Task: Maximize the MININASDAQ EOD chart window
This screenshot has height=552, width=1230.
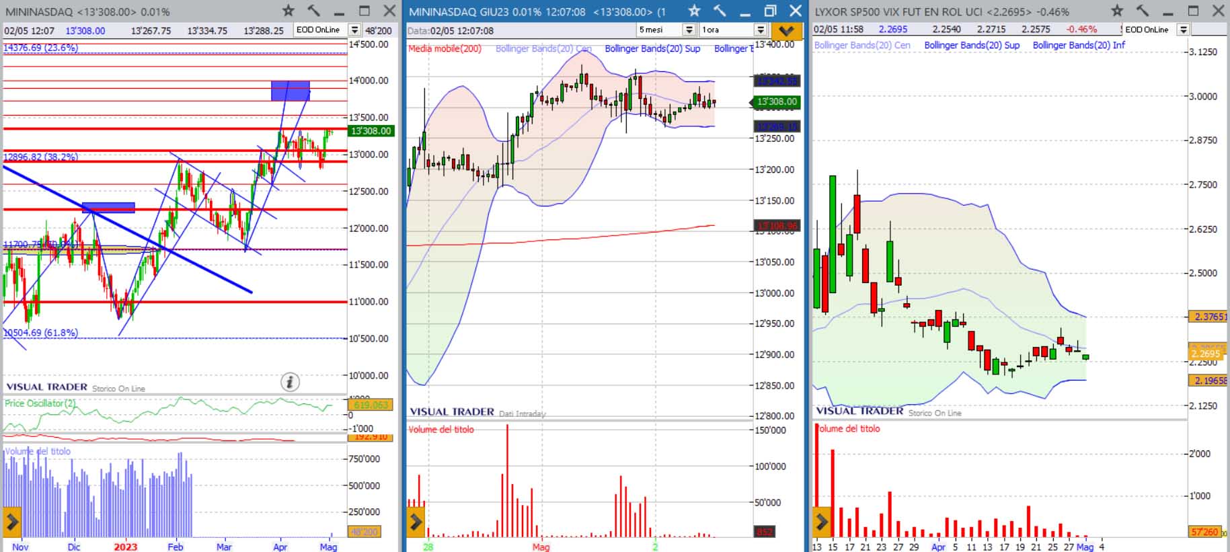Action: pos(364,11)
